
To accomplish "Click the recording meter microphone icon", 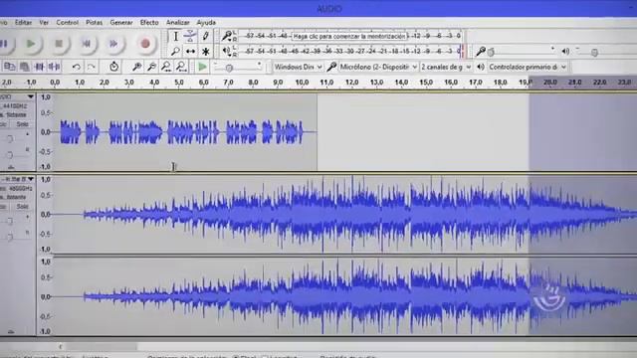I will (x=226, y=36).
